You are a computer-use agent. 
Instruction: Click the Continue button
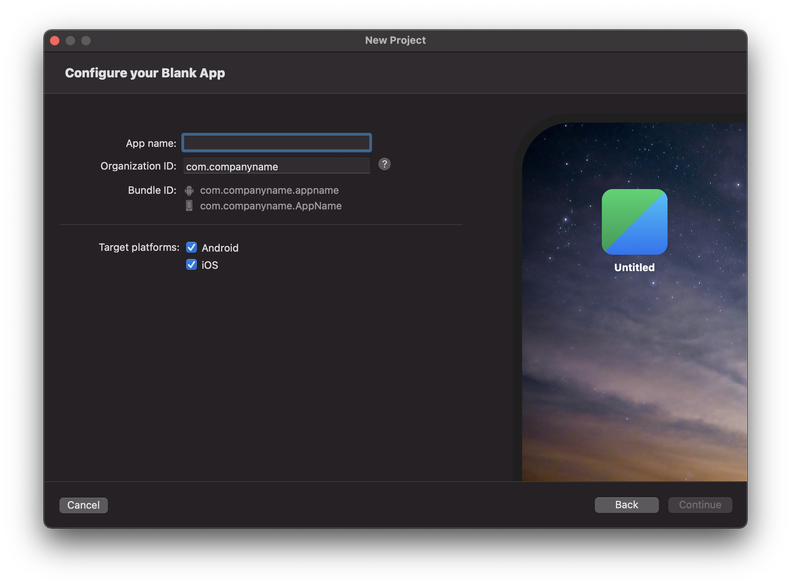(x=700, y=505)
